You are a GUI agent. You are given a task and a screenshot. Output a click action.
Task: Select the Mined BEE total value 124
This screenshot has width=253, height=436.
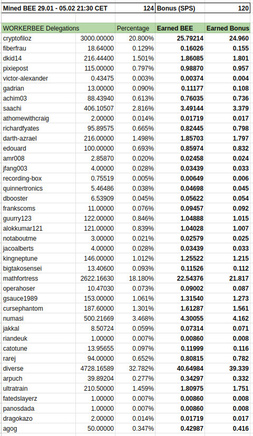(135, 8)
